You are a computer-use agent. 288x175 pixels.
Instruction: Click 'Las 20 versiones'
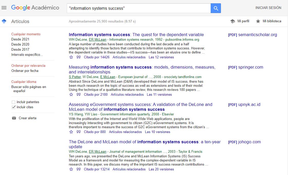click(161, 169)
